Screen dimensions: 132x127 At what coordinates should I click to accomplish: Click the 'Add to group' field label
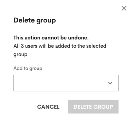(x=28, y=69)
